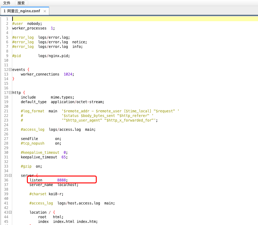The height and width of the screenshot is (225, 258).
Task: Click the port value '8888'
Action: (x=62, y=180)
